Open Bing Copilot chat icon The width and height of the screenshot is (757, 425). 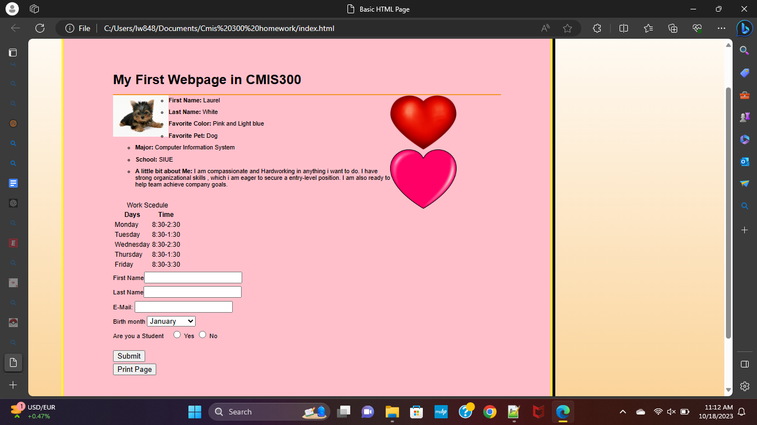(x=744, y=28)
